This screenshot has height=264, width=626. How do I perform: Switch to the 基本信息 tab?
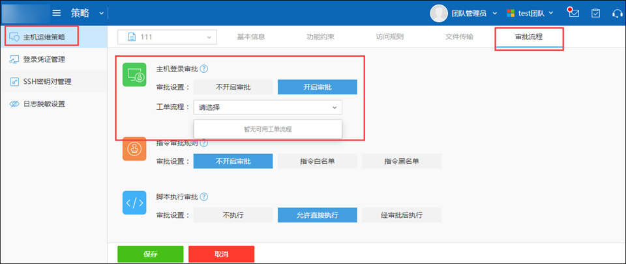251,37
